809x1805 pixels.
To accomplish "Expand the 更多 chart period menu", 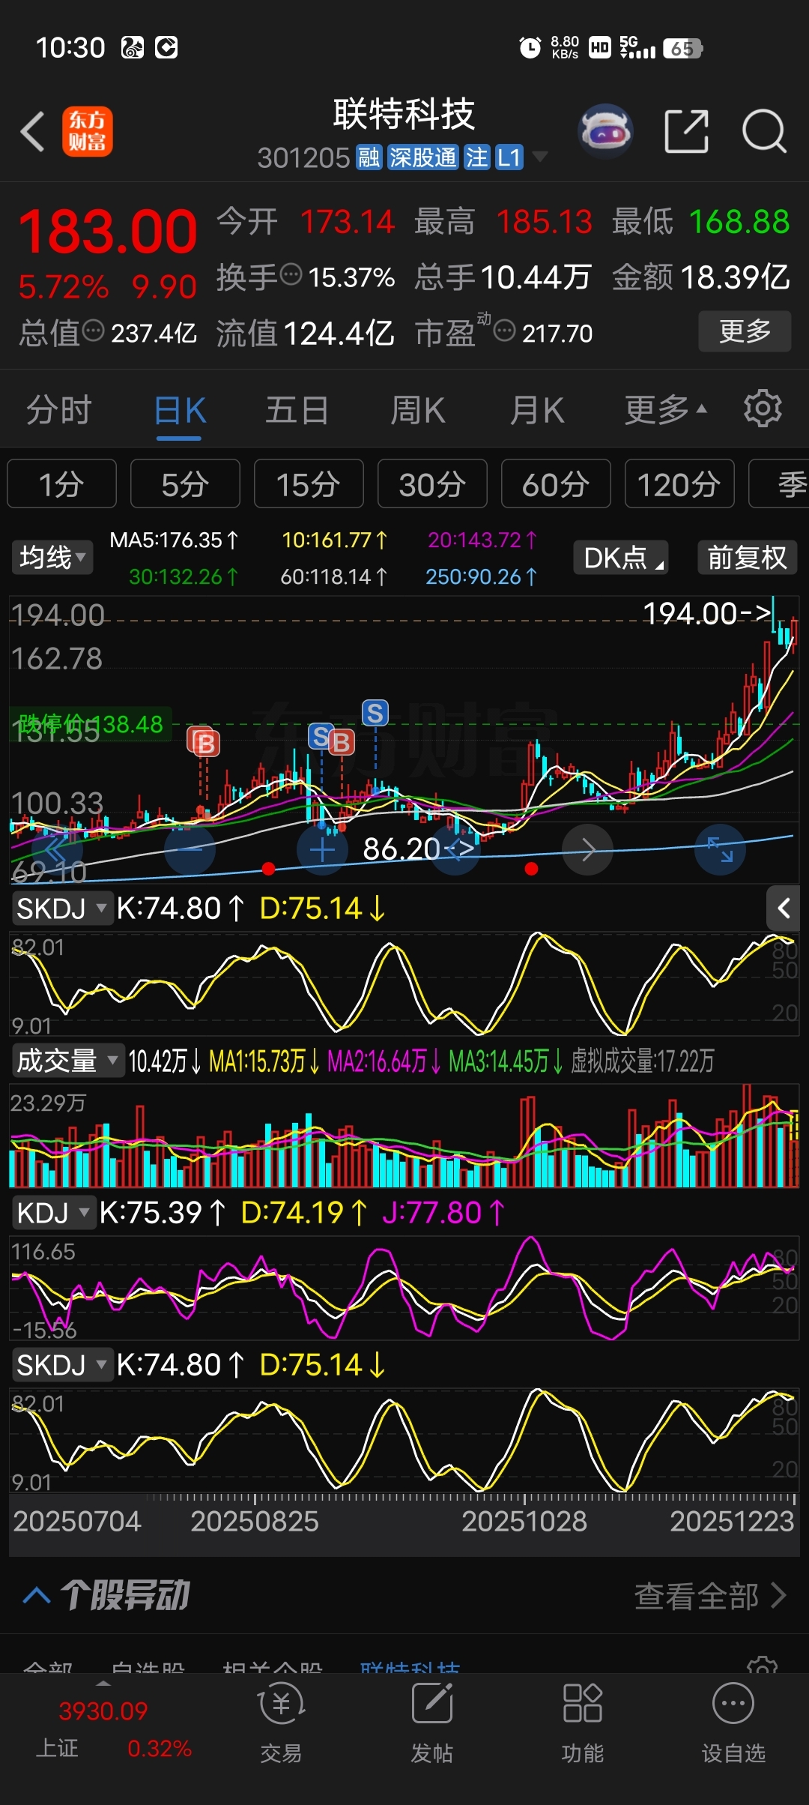I will (665, 409).
